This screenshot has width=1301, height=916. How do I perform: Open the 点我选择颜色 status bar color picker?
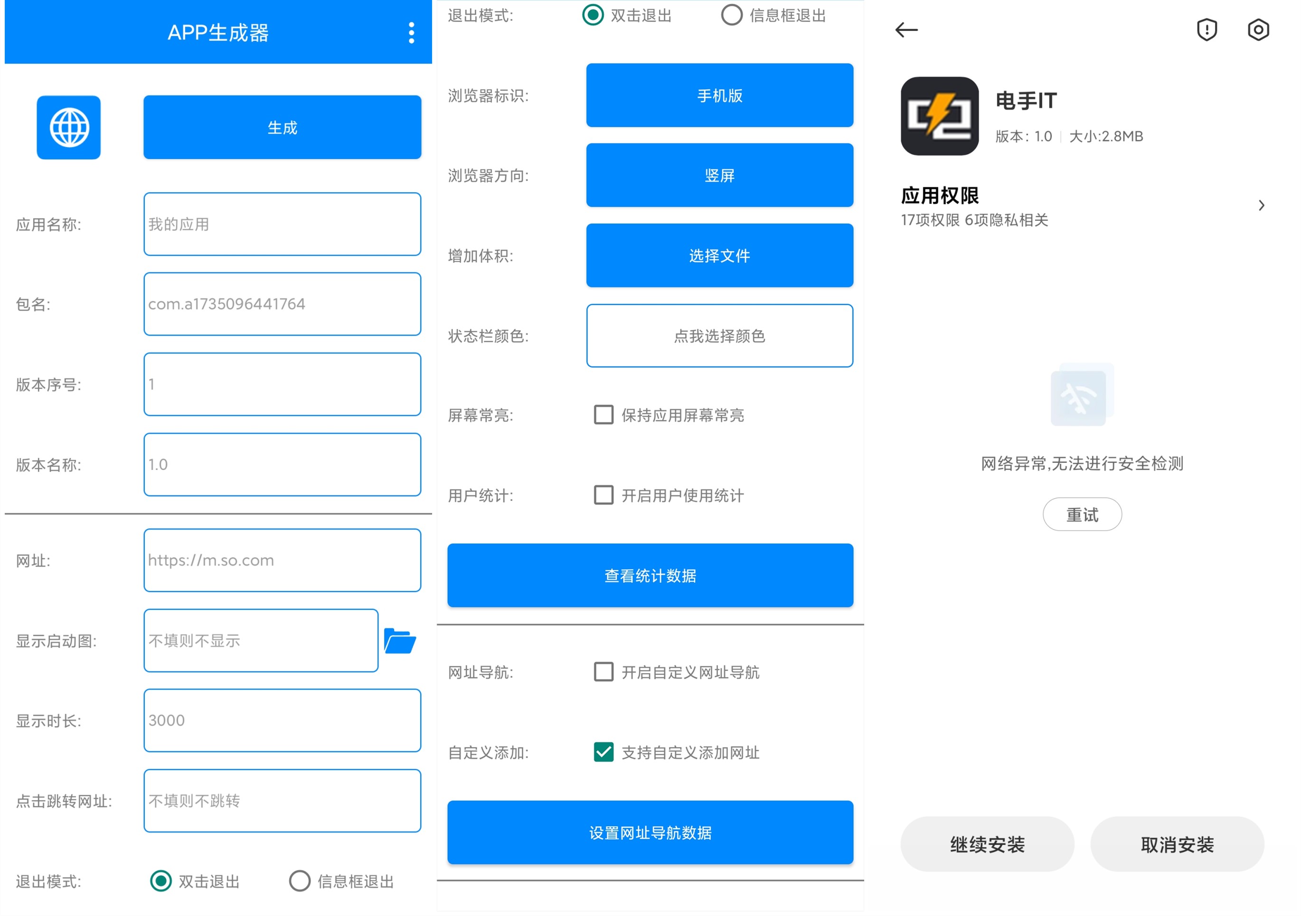tap(719, 336)
